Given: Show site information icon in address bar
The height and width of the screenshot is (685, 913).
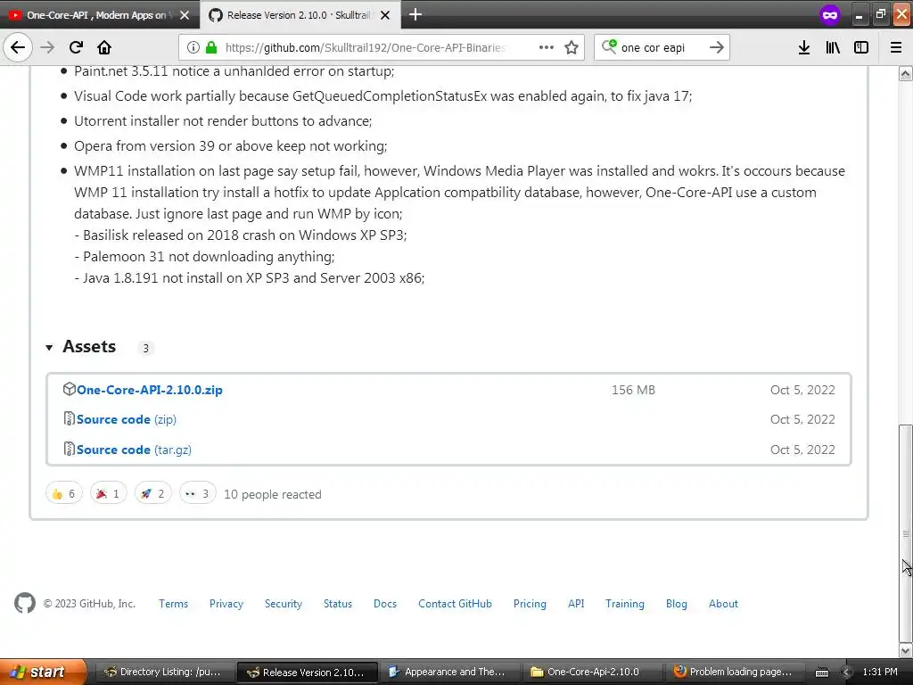Looking at the screenshot, I should coord(193,47).
